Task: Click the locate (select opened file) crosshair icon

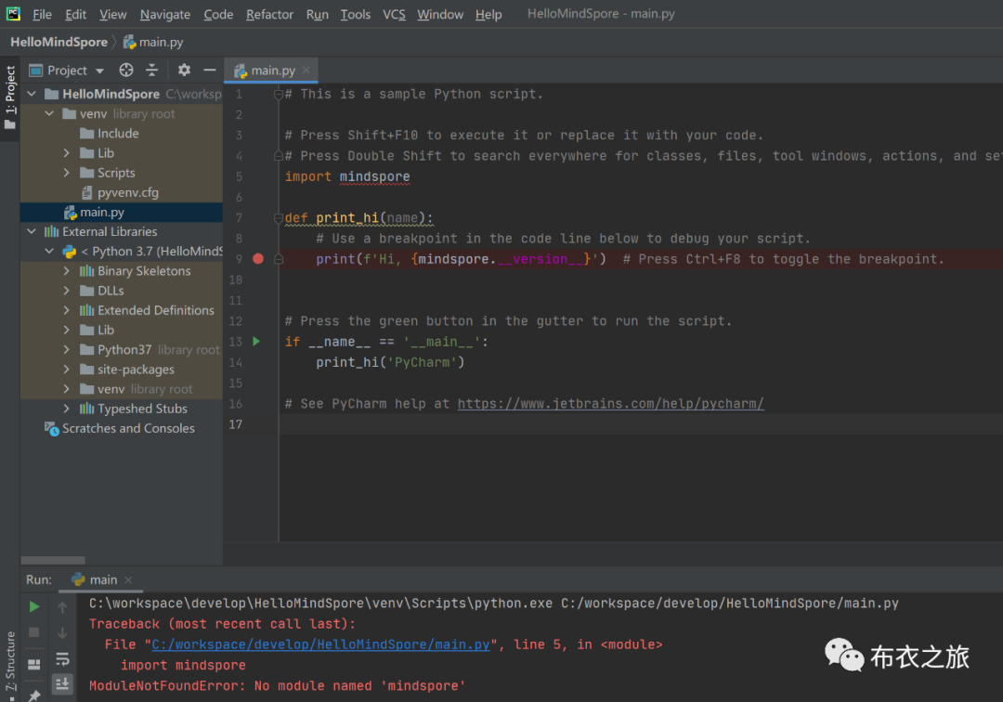Action: click(x=126, y=71)
